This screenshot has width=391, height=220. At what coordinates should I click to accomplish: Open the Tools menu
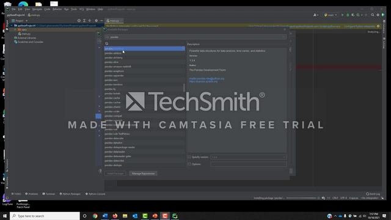(74, 9)
